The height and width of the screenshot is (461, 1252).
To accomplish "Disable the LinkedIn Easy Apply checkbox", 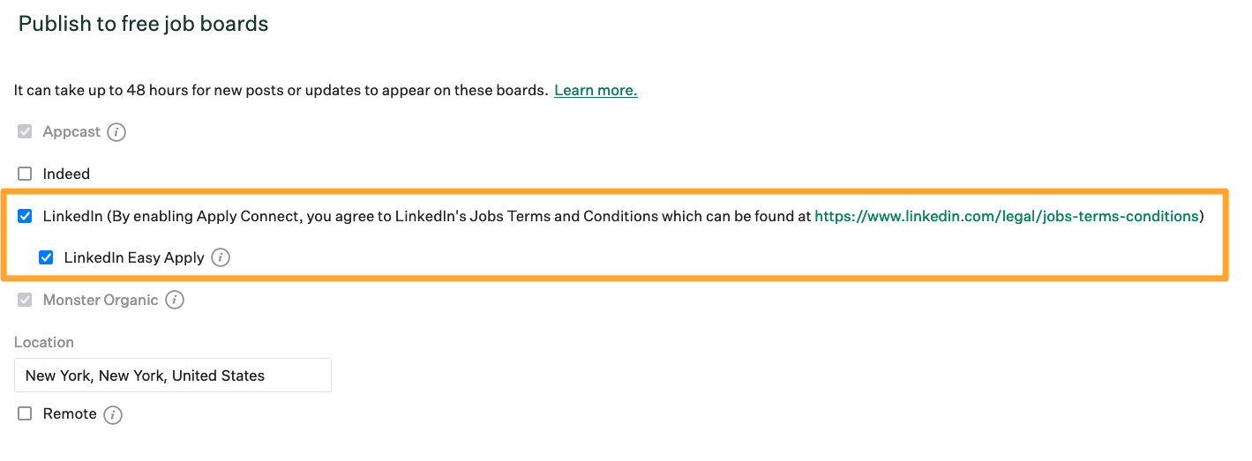I will click(x=46, y=258).
